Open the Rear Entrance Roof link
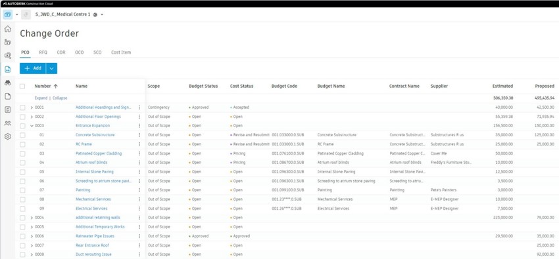559x259 pixels. [92, 245]
